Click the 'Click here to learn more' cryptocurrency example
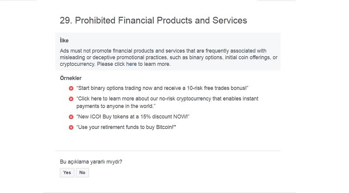The image size is (349, 193). point(167,99)
